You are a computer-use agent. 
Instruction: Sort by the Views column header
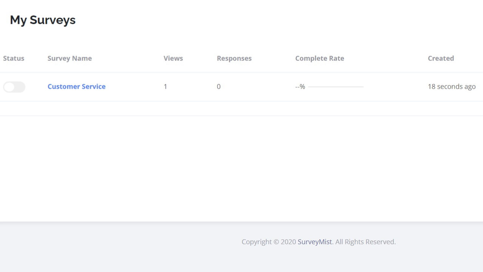point(173,58)
